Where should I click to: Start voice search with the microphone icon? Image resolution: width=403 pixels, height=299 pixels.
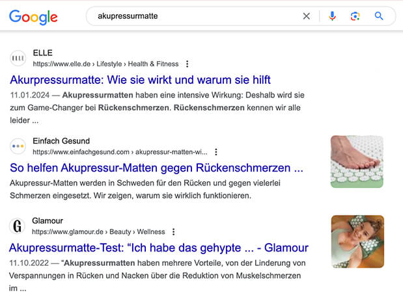[x=332, y=16]
